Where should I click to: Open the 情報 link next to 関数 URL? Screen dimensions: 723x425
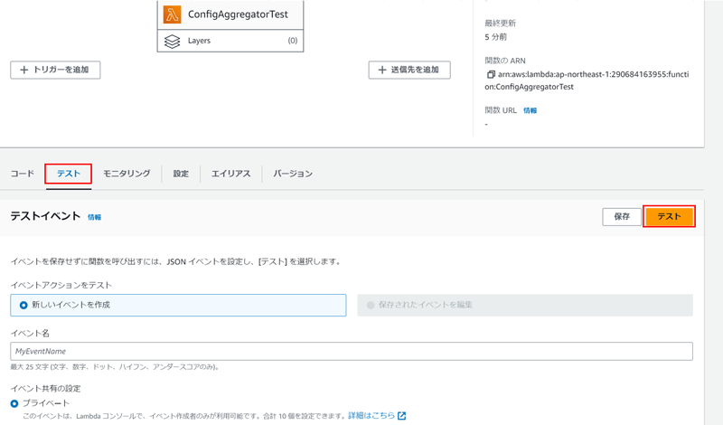tap(530, 110)
